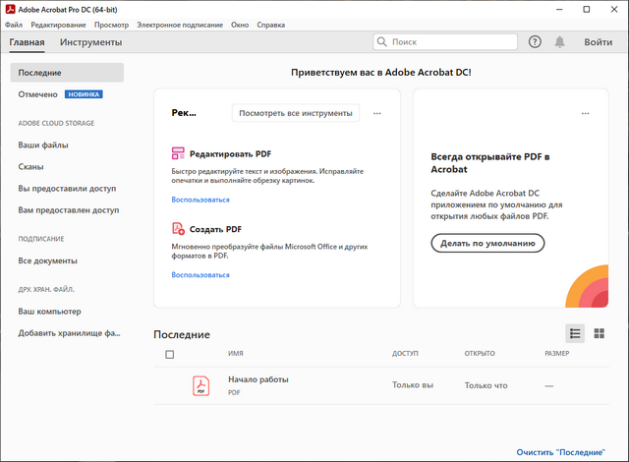Click inside the Поиск search field
629x462 pixels.
(x=450, y=42)
